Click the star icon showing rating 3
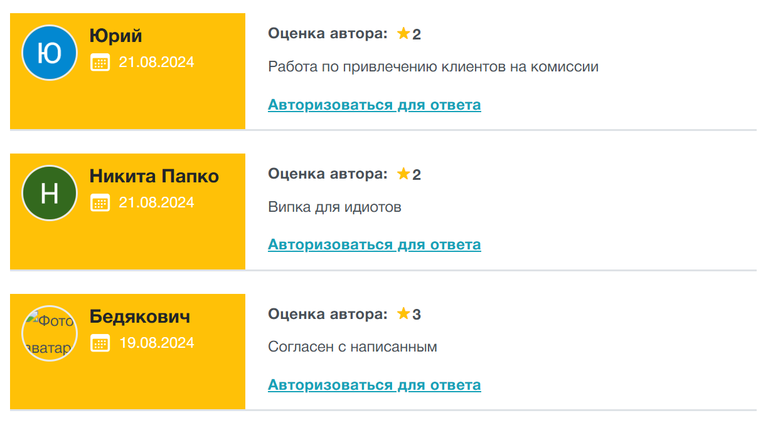The height and width of the screenshot is (428, 773). point(403,315)
